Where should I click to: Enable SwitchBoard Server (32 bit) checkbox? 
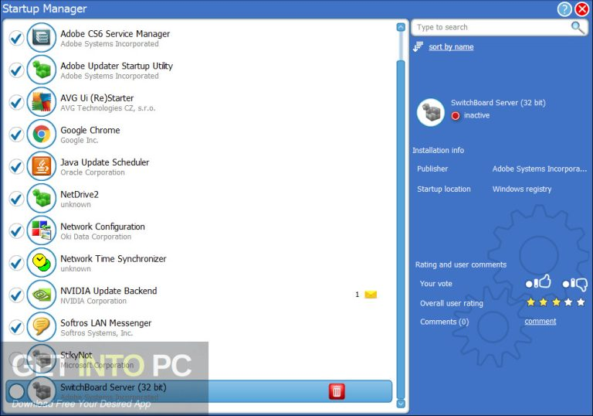click(x=16, y=391)
